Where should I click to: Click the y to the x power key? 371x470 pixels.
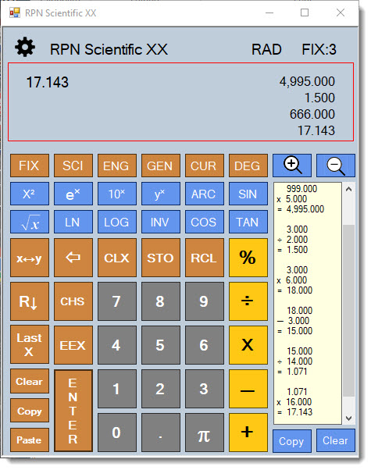point(161,194)
